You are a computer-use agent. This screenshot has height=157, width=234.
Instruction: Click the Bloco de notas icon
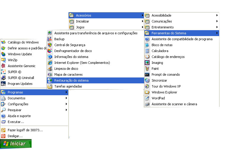147,45
